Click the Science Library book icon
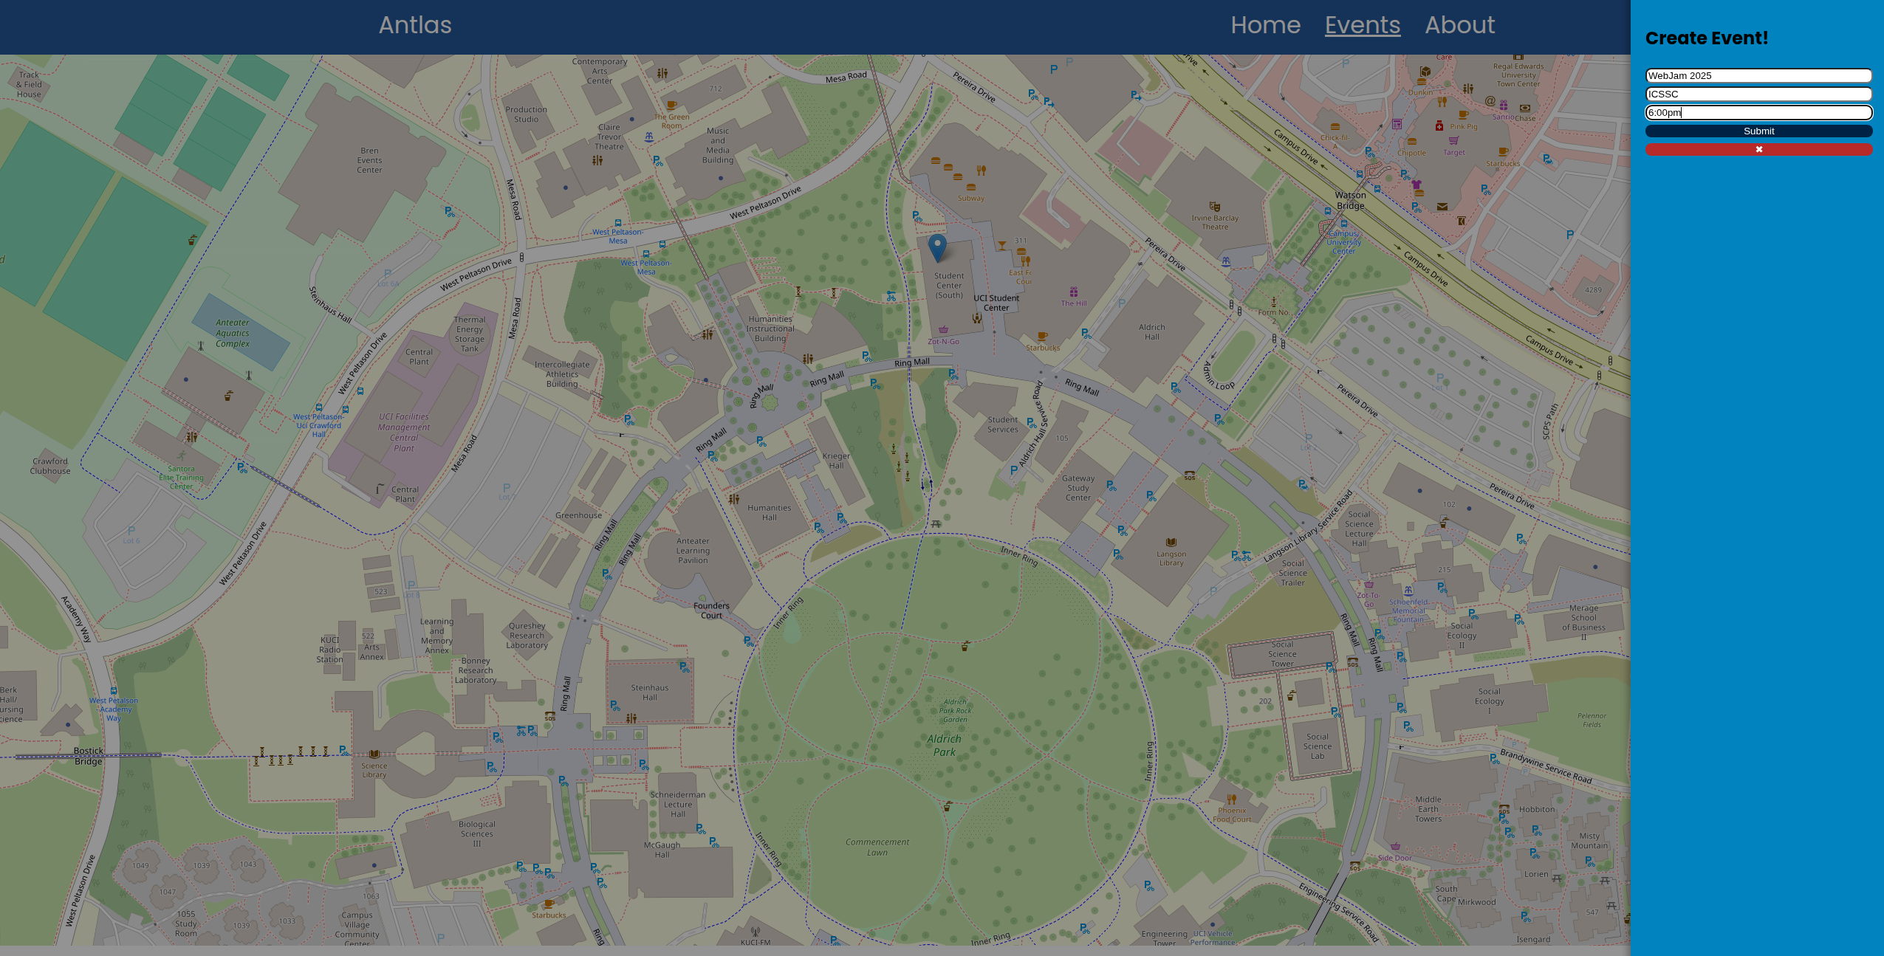1884x956 pixels. coord(374,754)
